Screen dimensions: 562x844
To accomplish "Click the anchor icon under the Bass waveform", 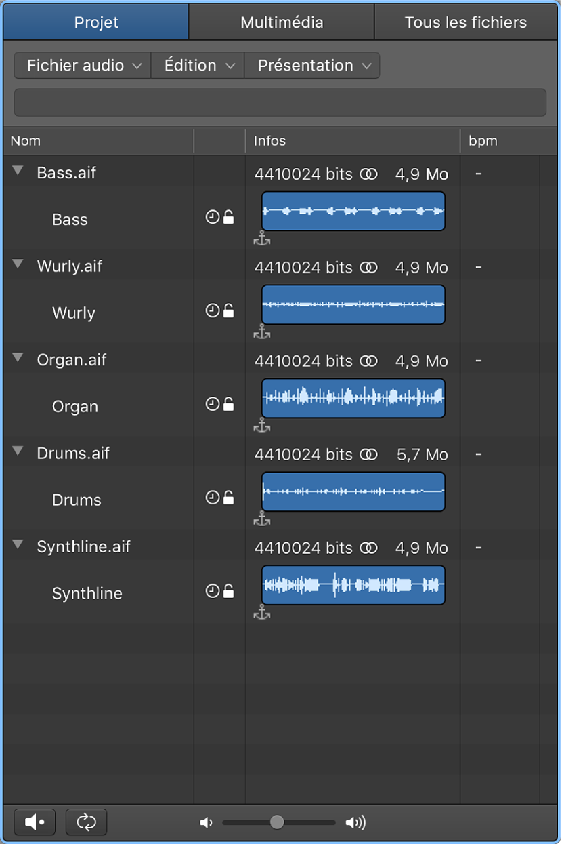I will click(261, 239).
